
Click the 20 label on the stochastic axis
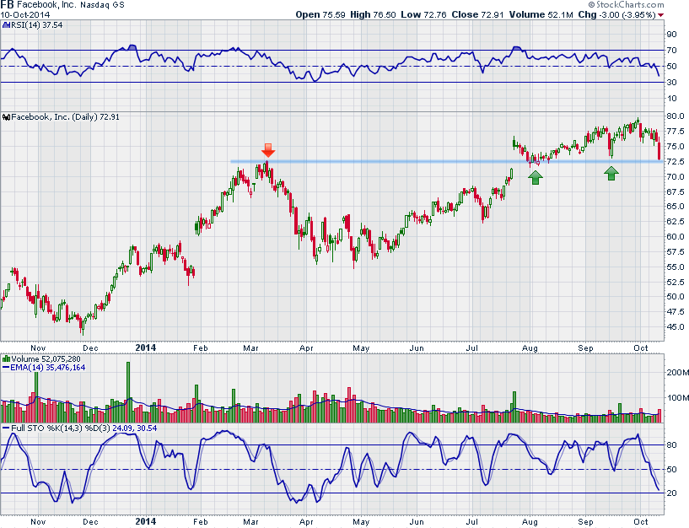pyautogui.click(x=671, y=493)
